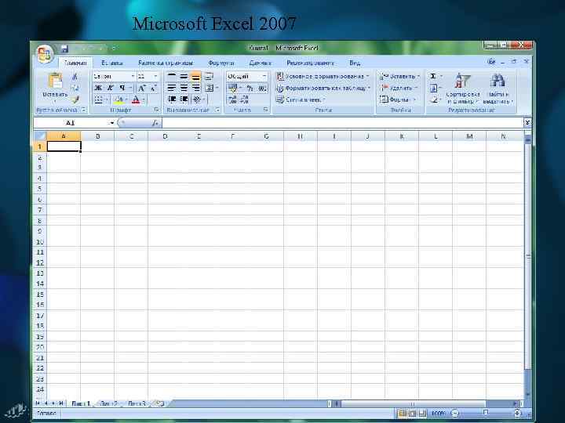Open the View (Вид) tab
Screen dimensions: 565x423
point(355,63)
